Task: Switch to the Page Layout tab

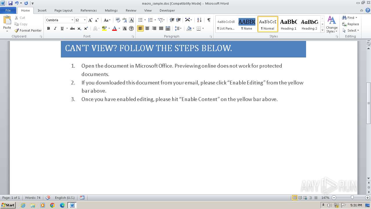Action: pyautogui.click(x=63, y=10)
